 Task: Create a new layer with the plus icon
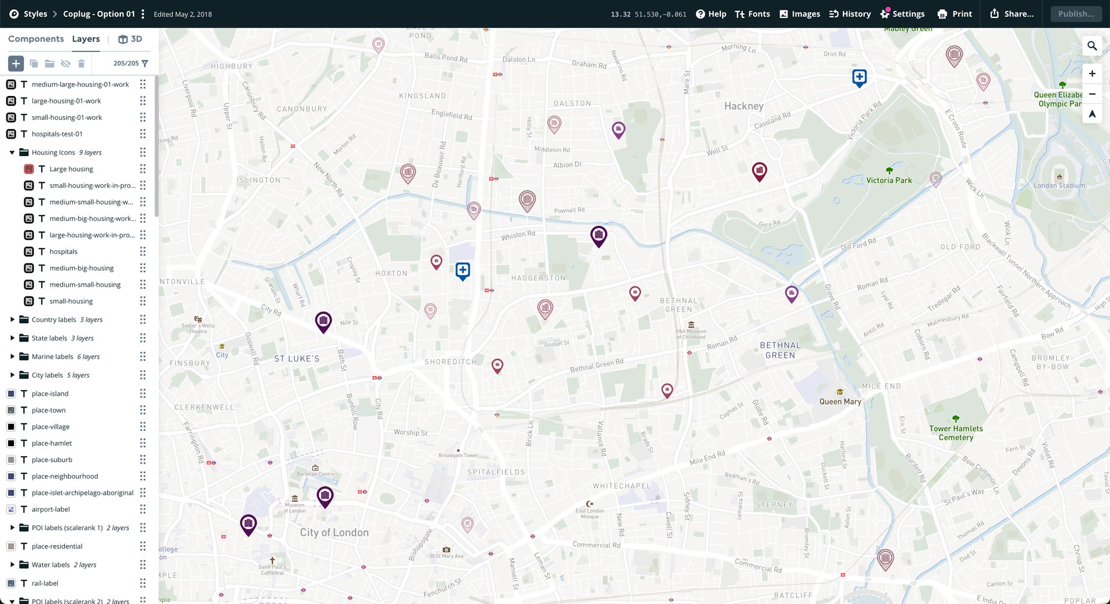(x=15, y=64)
